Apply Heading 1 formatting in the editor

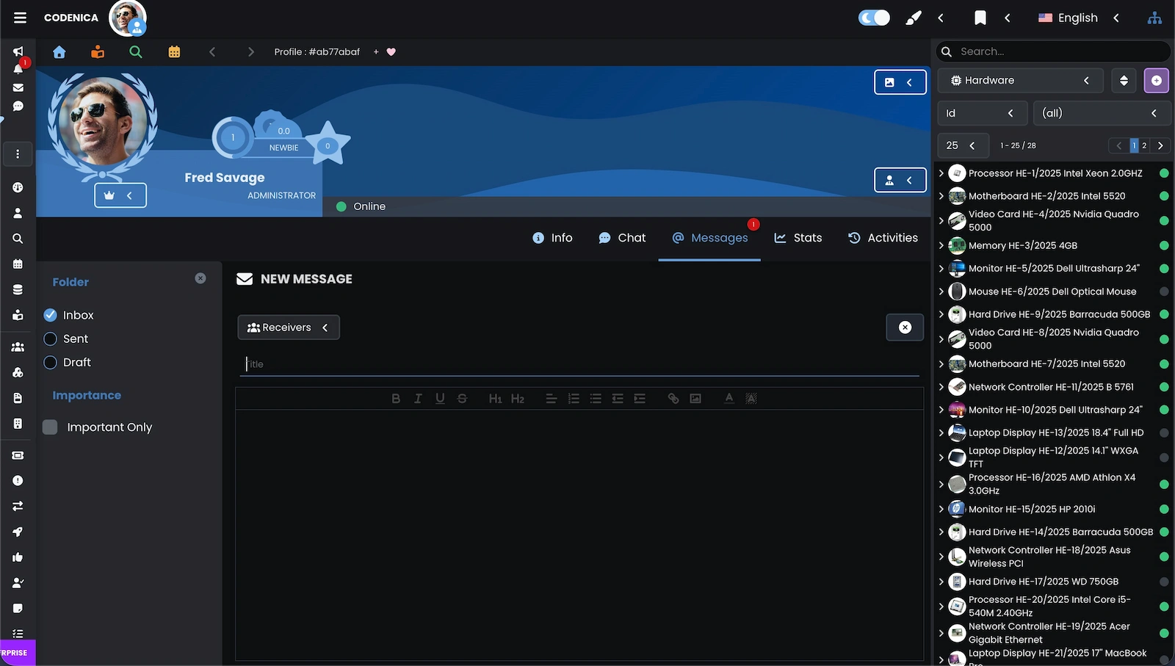tap(495, 398)
